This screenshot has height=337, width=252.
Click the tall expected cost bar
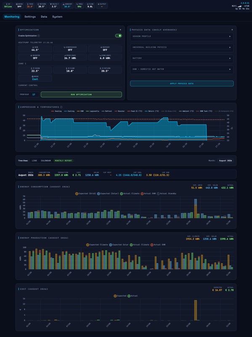pyautogui.click(x=196, y=310)
